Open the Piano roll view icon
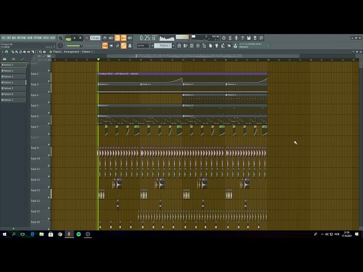363x272 pixels. (x=185, y=45)
